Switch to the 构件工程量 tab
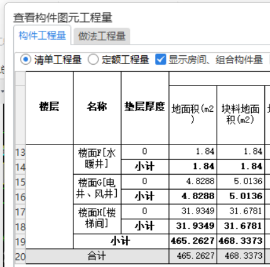 click(x=42, y=35)
